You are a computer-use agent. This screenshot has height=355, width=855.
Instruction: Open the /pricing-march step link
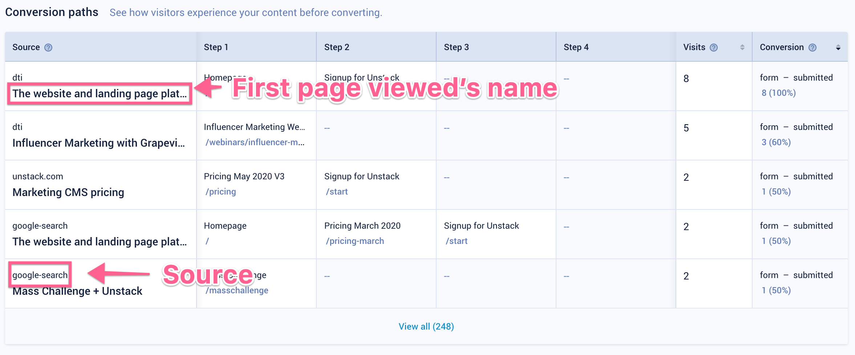pyautogui.click(x=355, y=241)
